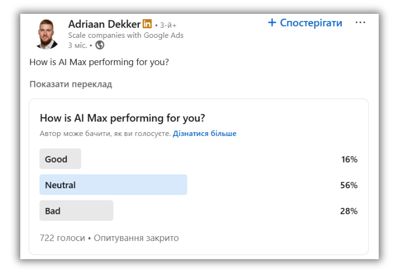Click the globe public visibility icon
This screenshot has width=399, height=273.
click(100, 45)
